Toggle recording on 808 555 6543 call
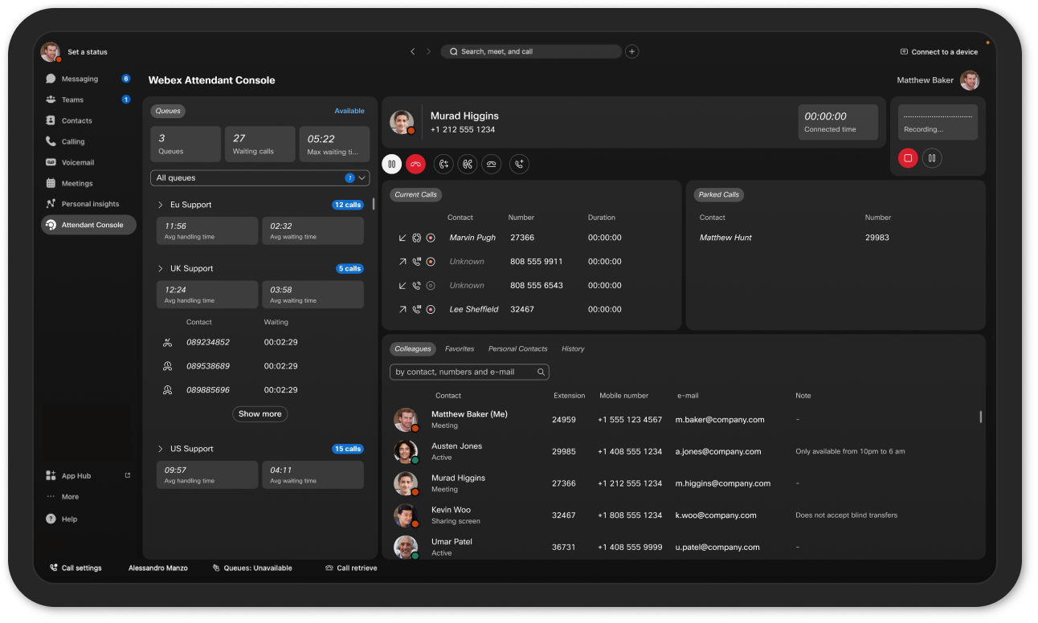Screen dimensions: 1038x623 (x=431, y=285)
